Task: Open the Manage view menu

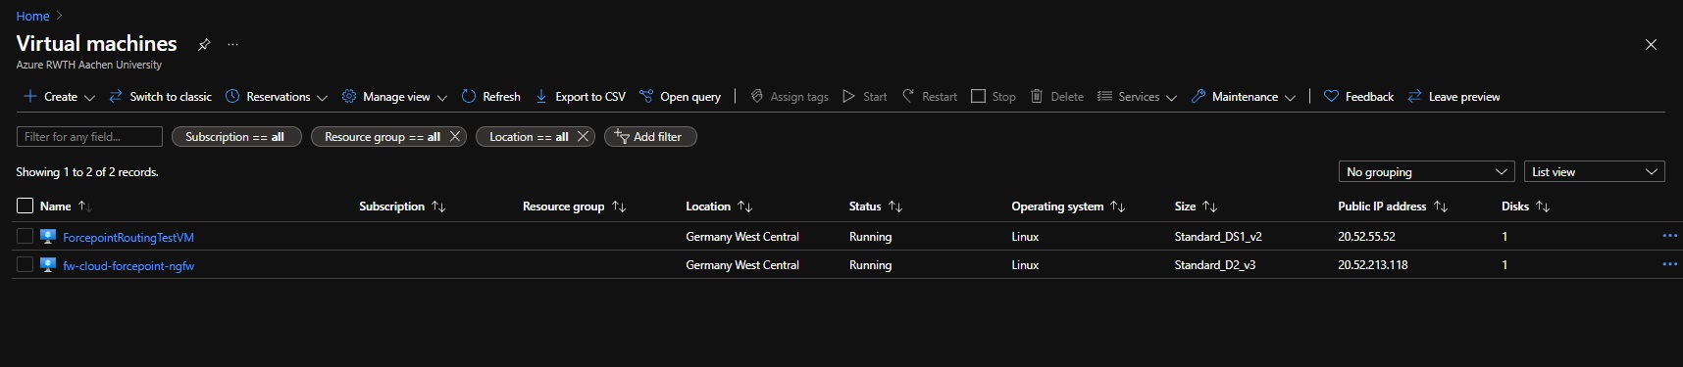Action: [394, 96]
